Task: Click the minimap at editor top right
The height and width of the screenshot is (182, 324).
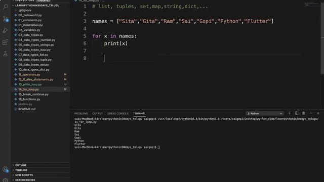Action: (x=312, y=4)
